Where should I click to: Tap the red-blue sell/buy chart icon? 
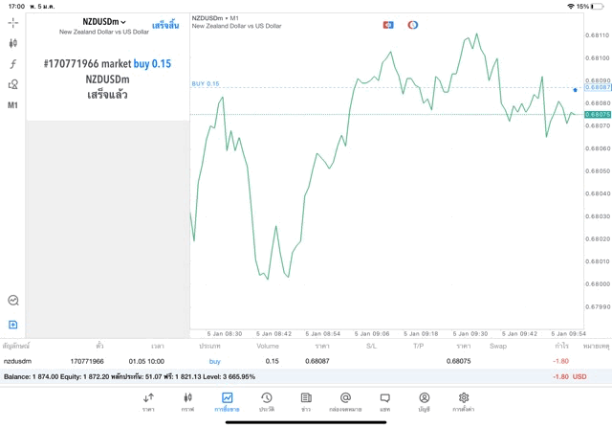coord(388,25)
